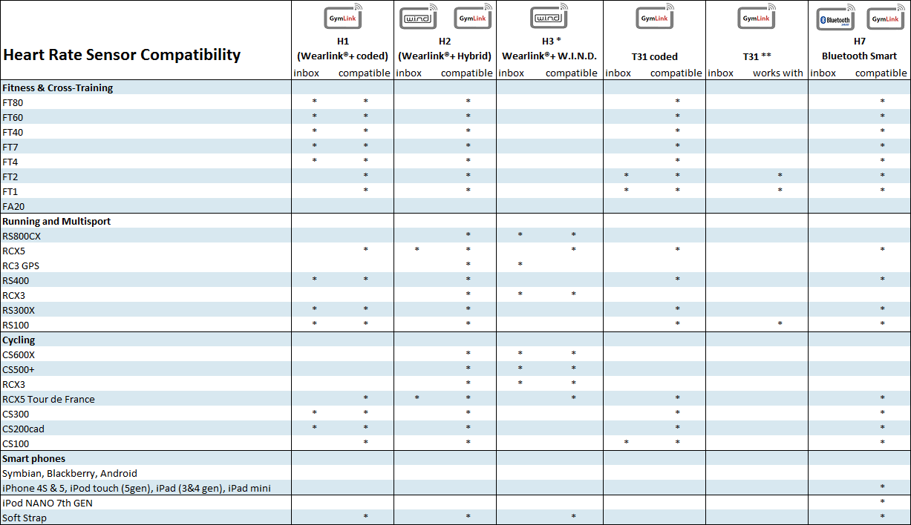911x525 pixels.
Task: Click the GymLink logo above T31 **
Action: coord(757,17)
